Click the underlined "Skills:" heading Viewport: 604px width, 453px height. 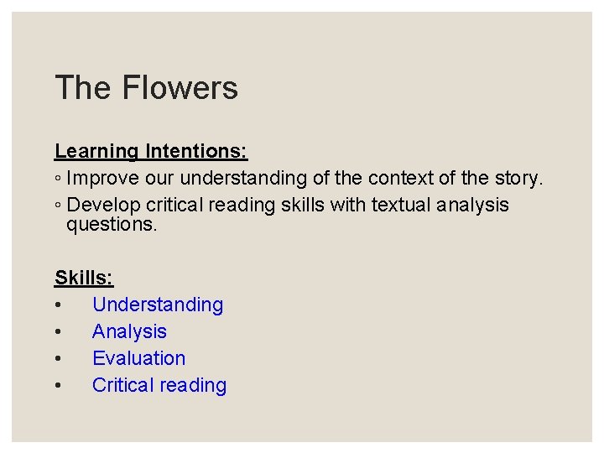coord(84,278)
